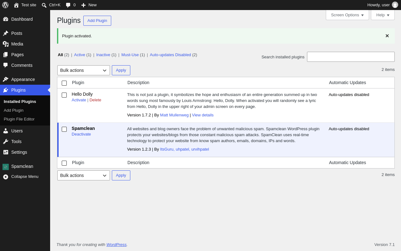Tick the Spamclean plugin checkbox
The width and height of the screenshot is (401, 251).
click(x=64, y=129)
